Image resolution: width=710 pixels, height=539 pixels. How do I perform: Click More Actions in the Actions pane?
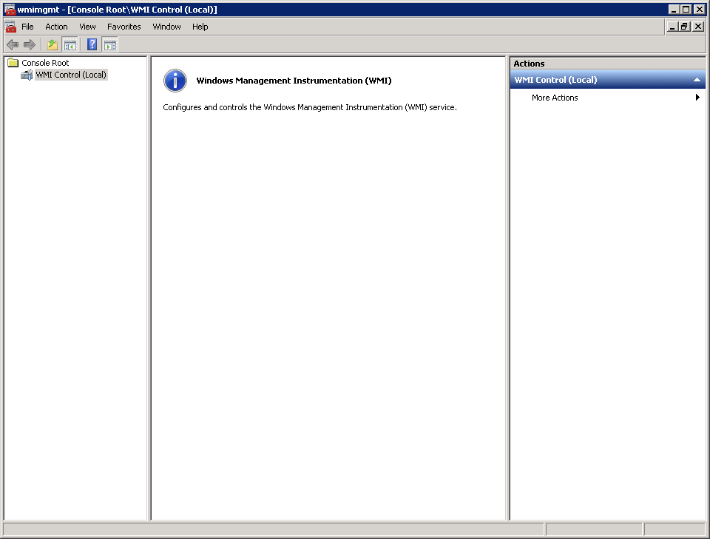pyautogui.click(x=555, y=98)
